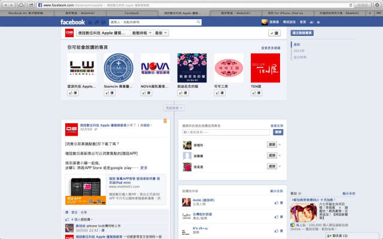Click the blue create page button
This screenshot has width=383, height=239.
[x=302, y=33]
